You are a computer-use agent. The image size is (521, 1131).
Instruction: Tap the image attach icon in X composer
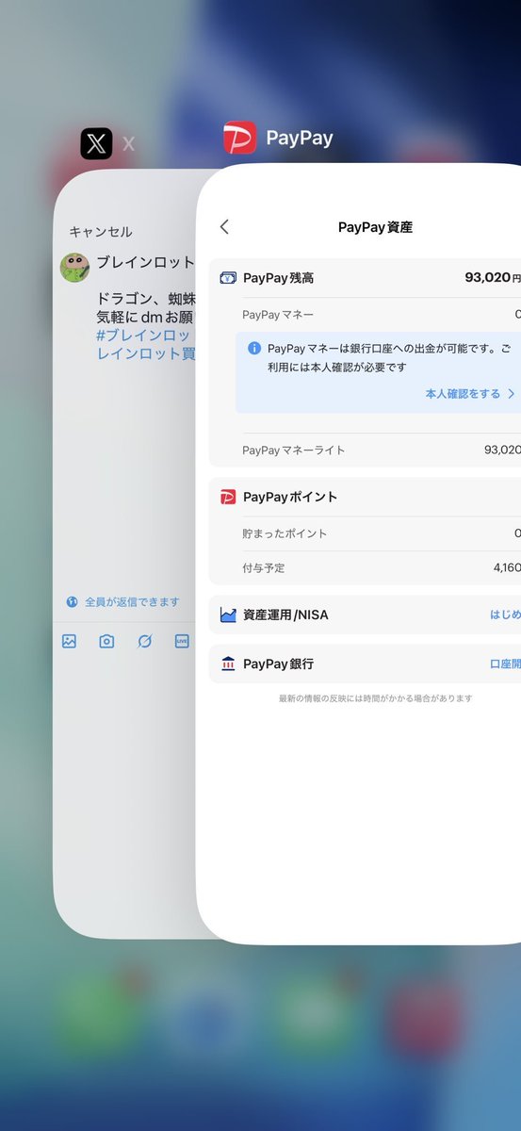(x=69, y=641)
